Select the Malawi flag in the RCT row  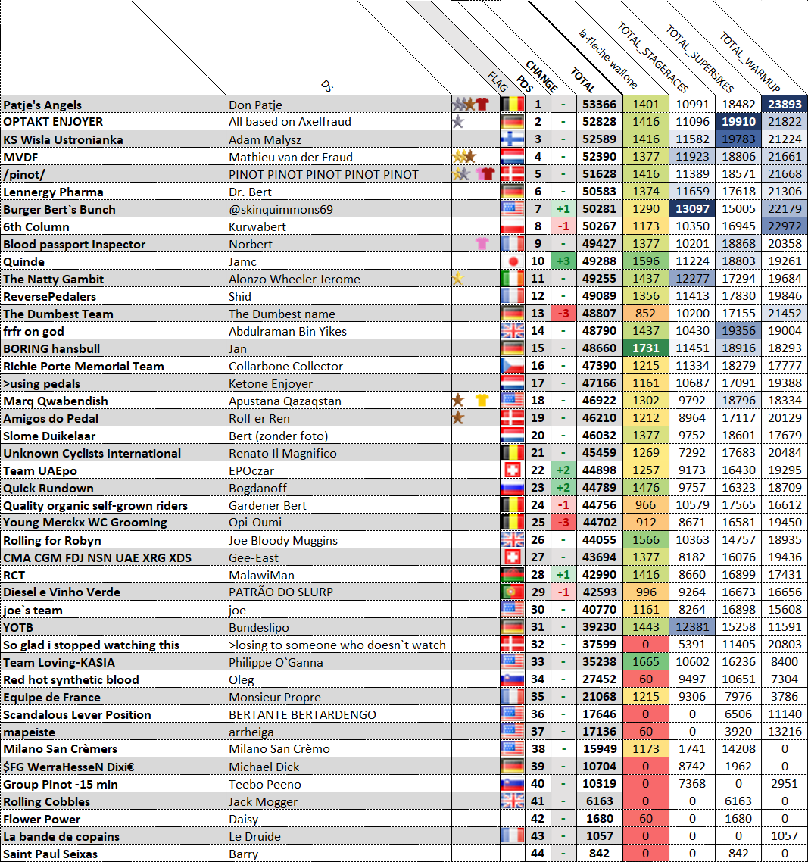(513, 574)
